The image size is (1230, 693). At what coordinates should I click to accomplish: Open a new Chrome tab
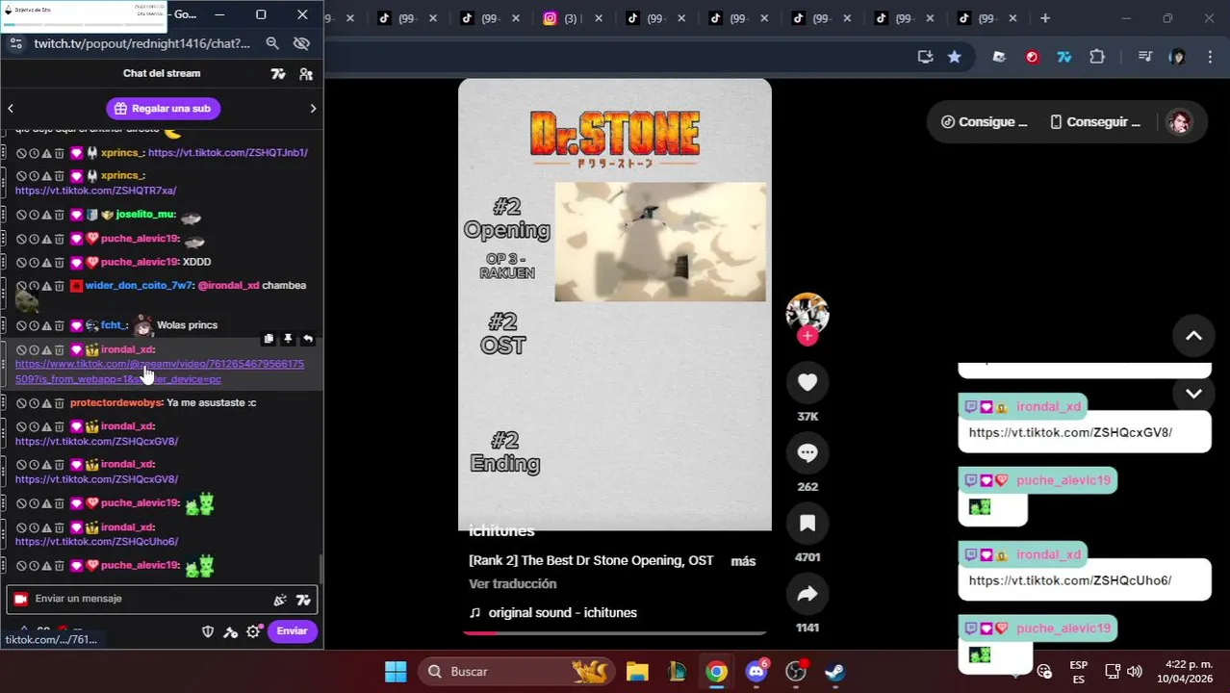(1045, 18)
